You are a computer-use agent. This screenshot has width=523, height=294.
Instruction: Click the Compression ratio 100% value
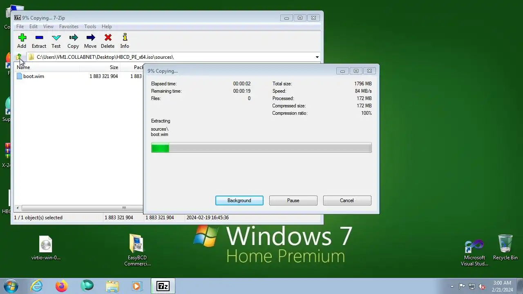367,113
